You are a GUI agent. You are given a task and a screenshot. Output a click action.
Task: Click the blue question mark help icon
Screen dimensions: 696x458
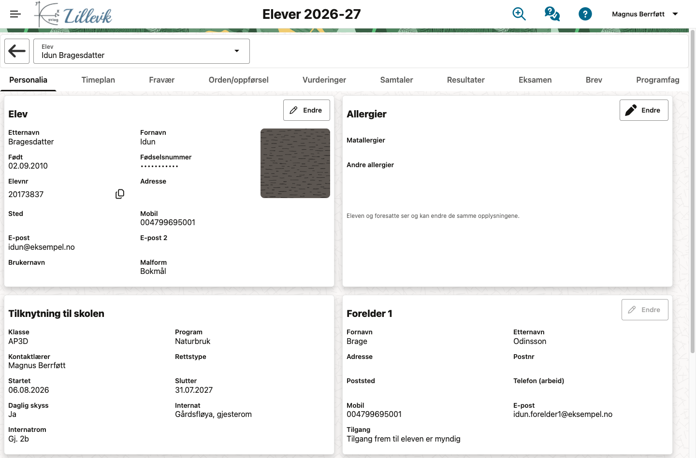coord(585,14)
